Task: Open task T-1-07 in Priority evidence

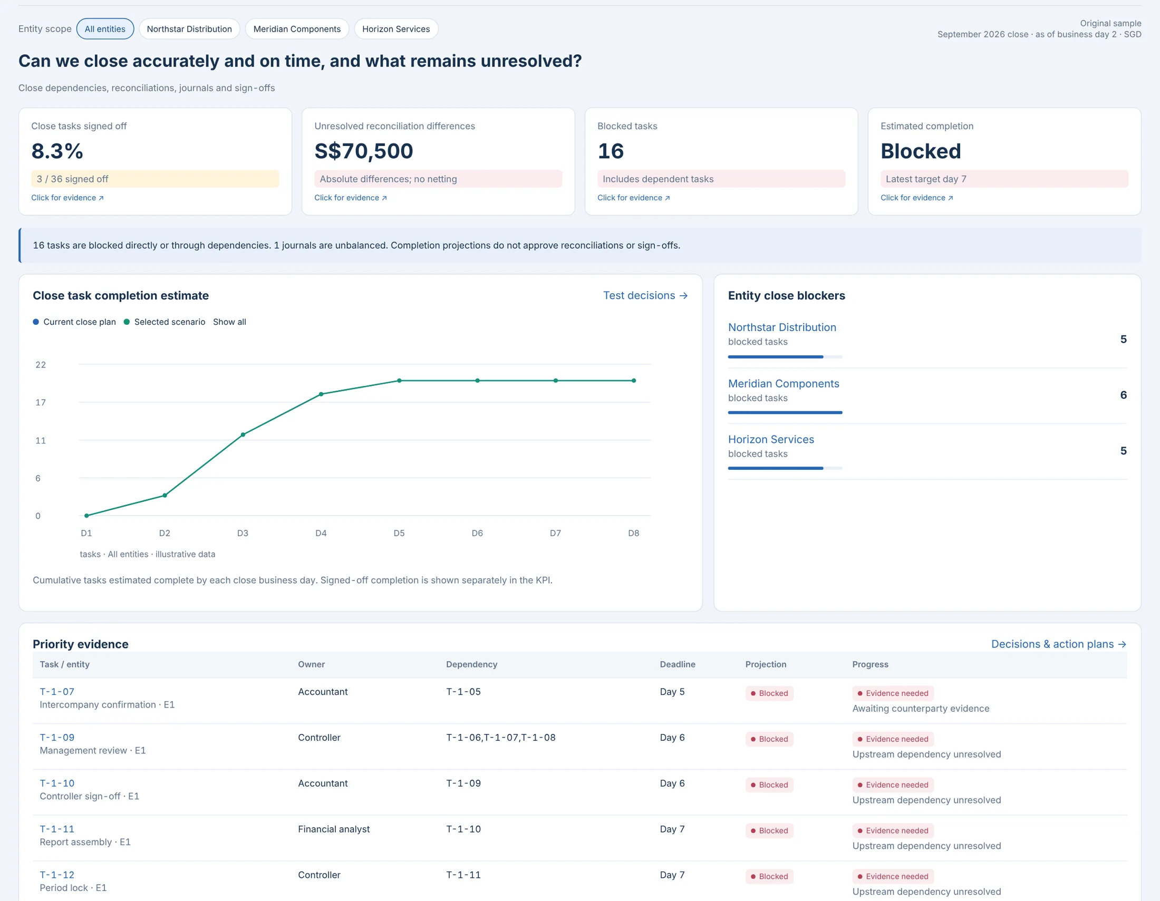Action: [x=57, y=692]
